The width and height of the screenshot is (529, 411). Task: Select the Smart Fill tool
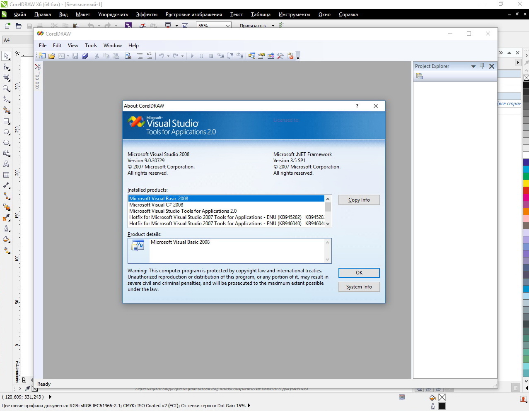coord(6,110)
